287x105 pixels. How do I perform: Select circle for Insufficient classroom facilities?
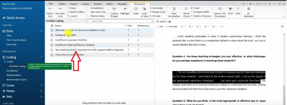pyautogui.click(x=52, y=40)
